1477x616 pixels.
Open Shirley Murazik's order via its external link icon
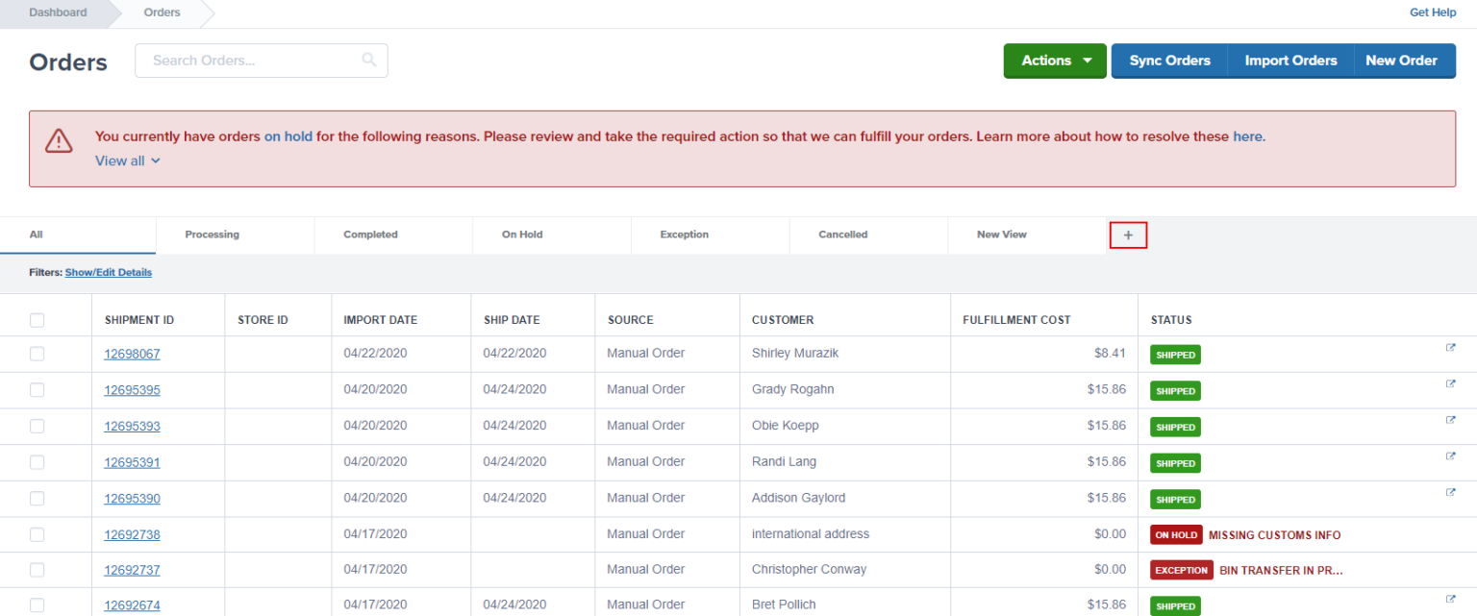pos(1449,347)
